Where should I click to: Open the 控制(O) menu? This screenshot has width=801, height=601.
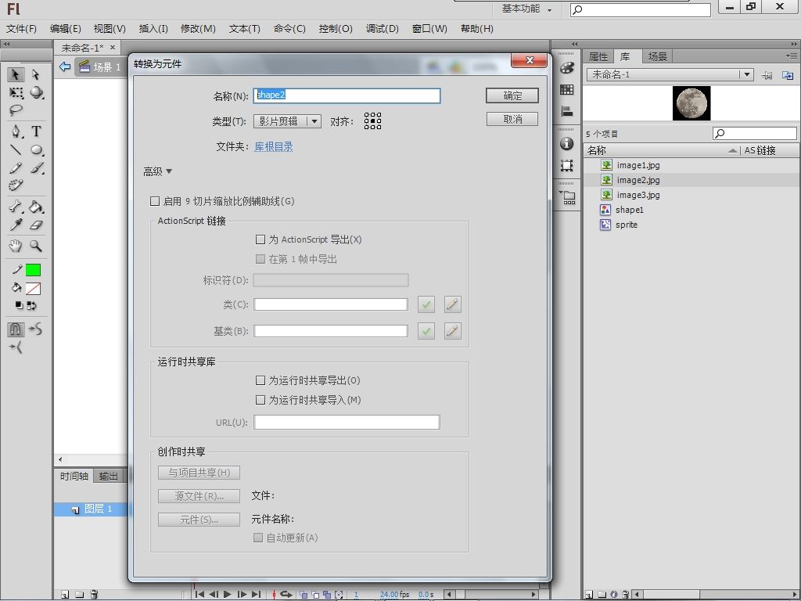click(x=336, y=29)
